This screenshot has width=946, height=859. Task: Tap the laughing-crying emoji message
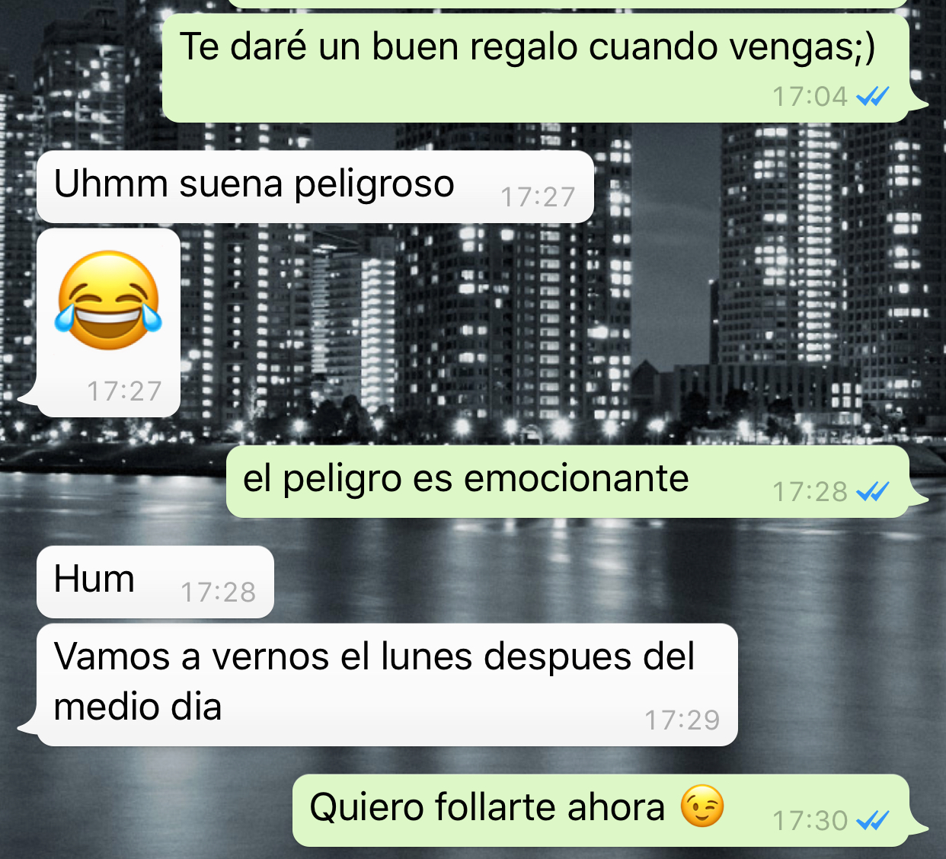109,322
